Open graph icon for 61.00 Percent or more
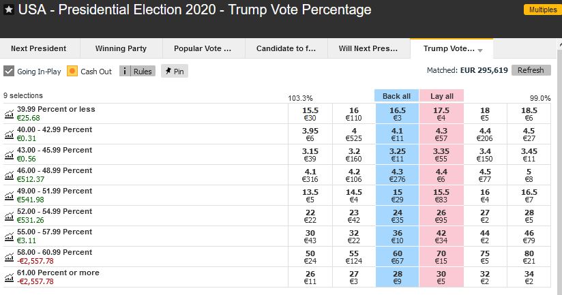 pos(9,277)
